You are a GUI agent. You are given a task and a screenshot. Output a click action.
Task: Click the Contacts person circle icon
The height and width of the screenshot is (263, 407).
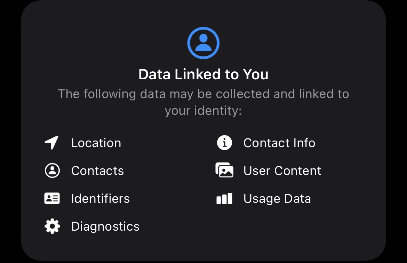point(52,170)
